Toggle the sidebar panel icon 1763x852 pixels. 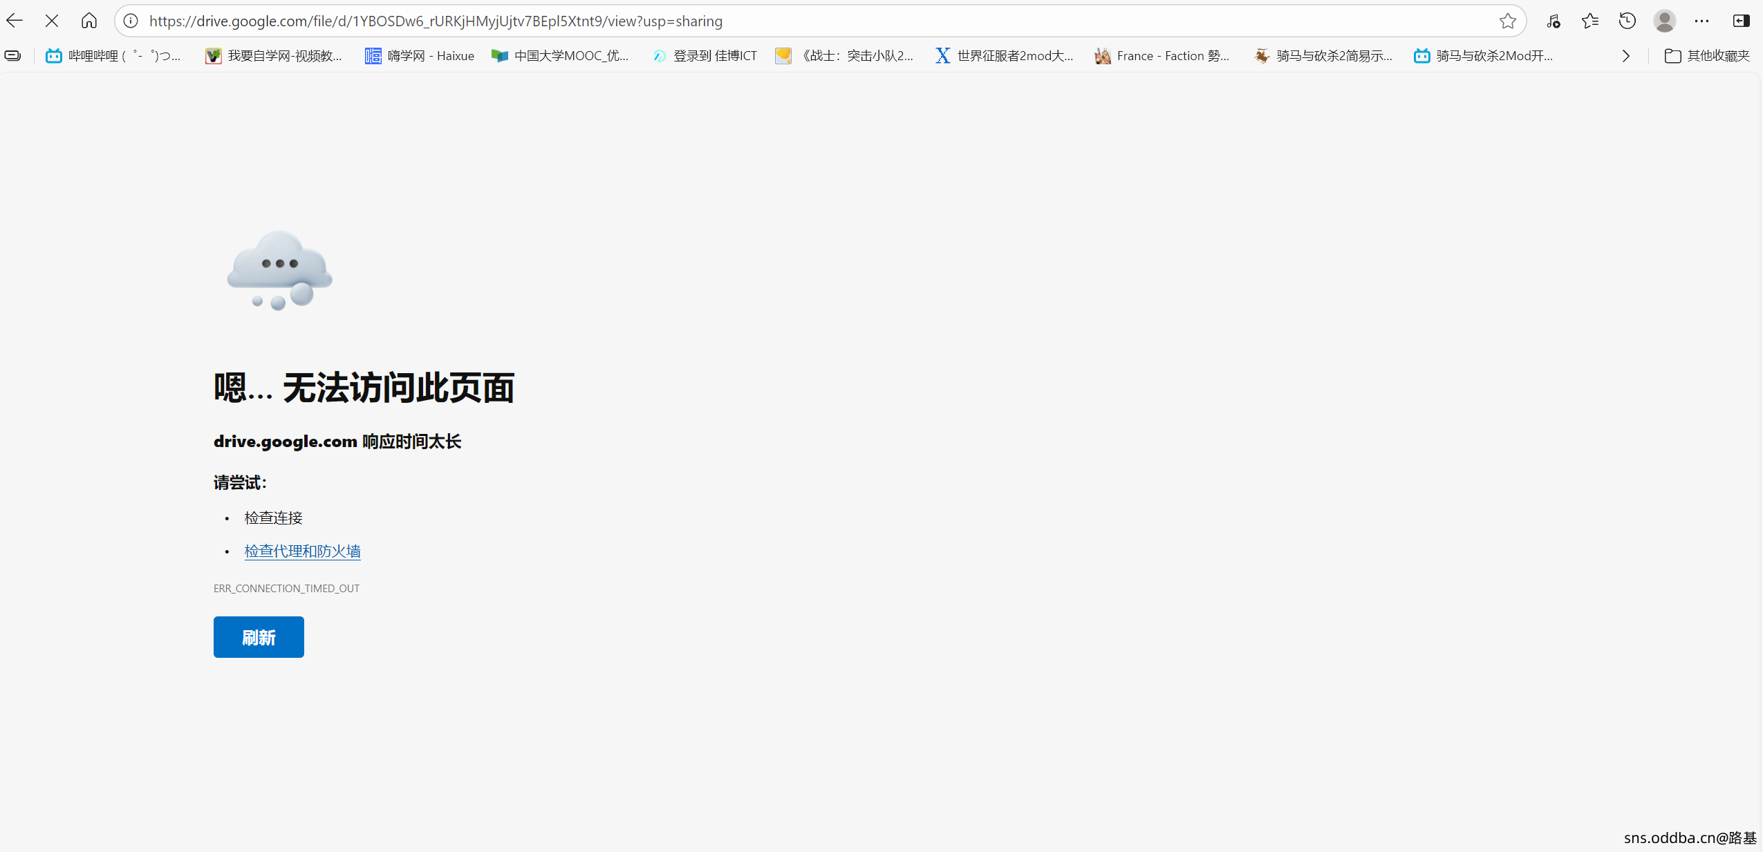coord(1741,21)
